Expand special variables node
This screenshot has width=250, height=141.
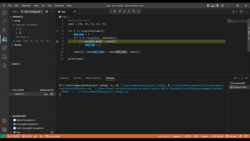14,25
